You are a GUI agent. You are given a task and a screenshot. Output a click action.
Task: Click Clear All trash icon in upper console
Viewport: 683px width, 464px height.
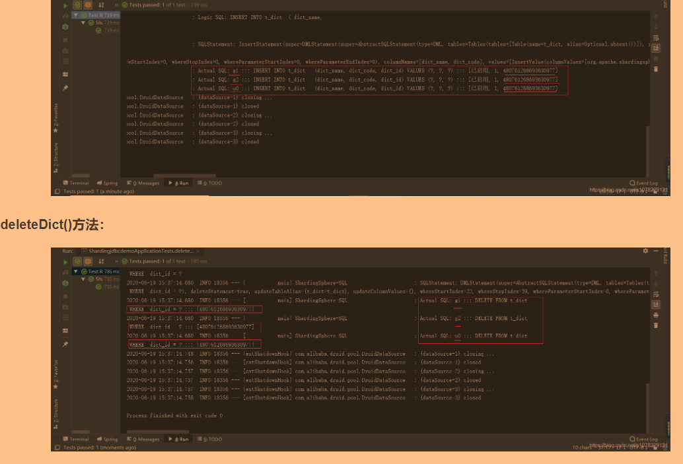[656, 69]
